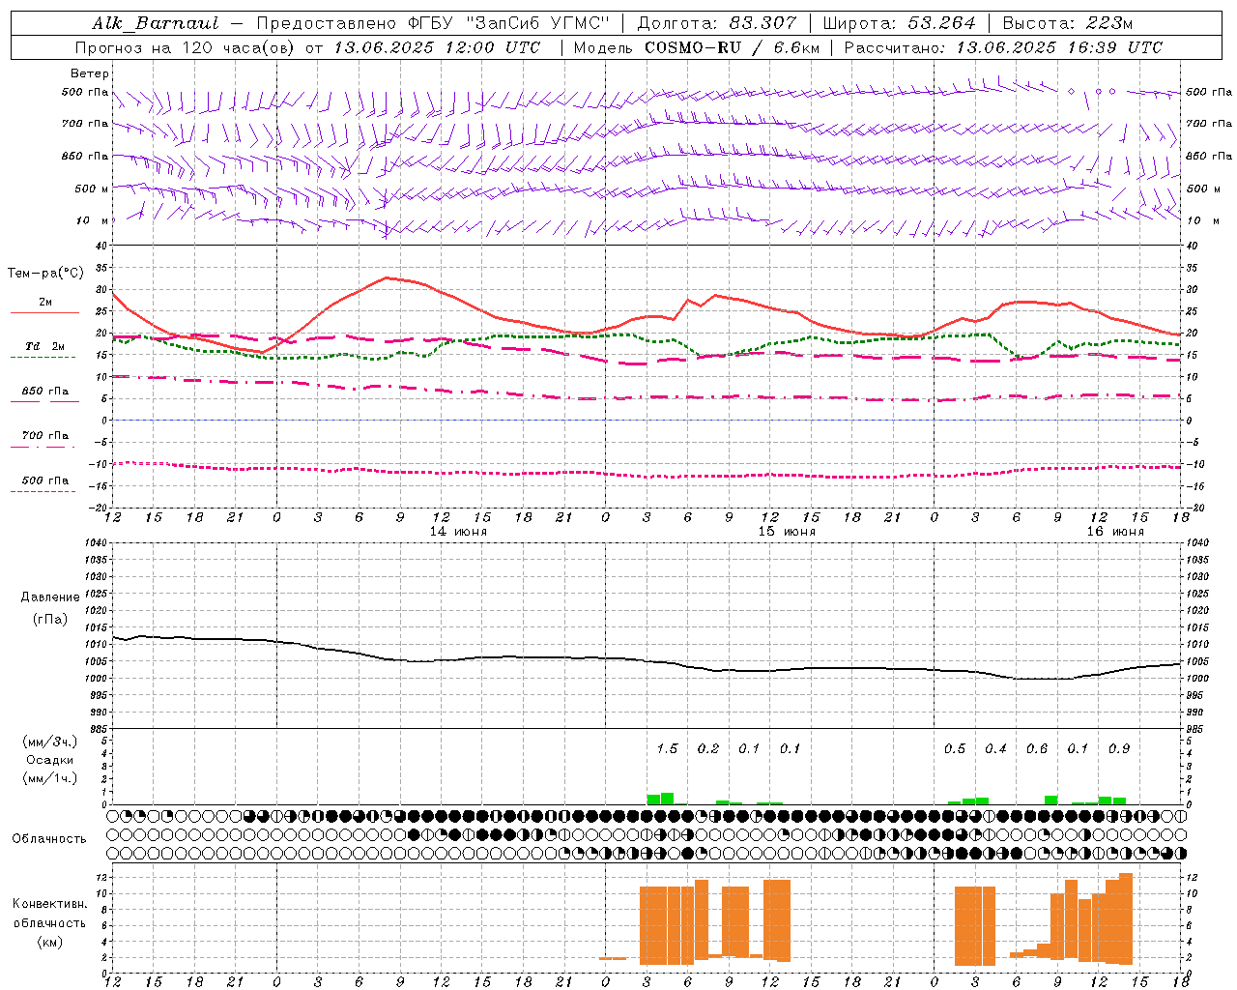
Task: Select the Тем-ра(°C) axis title
Action: [46, 274]
